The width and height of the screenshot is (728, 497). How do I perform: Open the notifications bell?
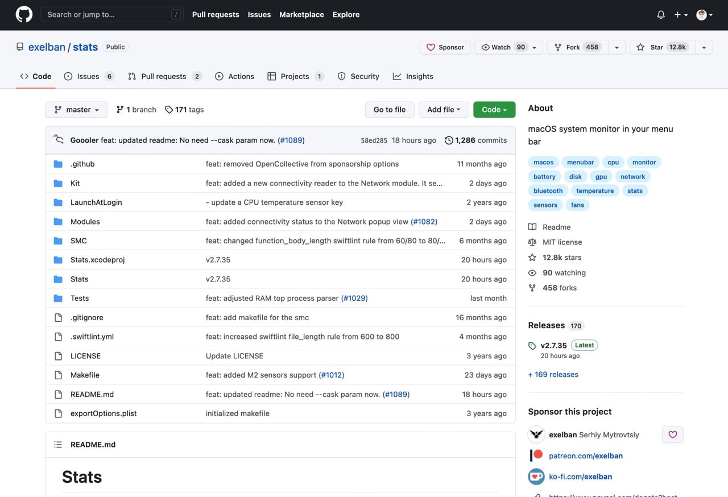click(x=661, y=15)
